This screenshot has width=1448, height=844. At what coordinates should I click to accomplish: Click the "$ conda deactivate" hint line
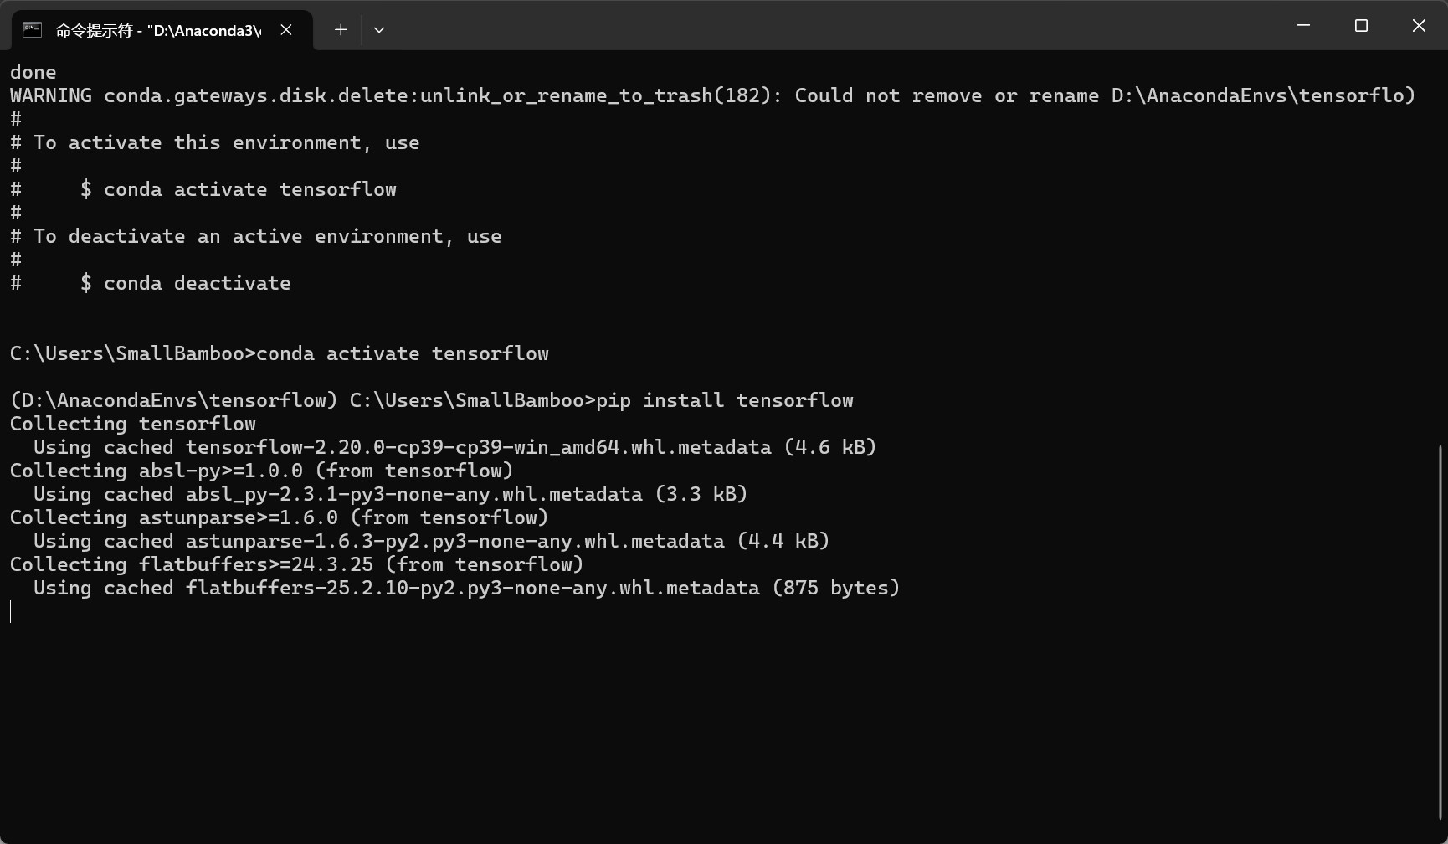tap(186, 283)
